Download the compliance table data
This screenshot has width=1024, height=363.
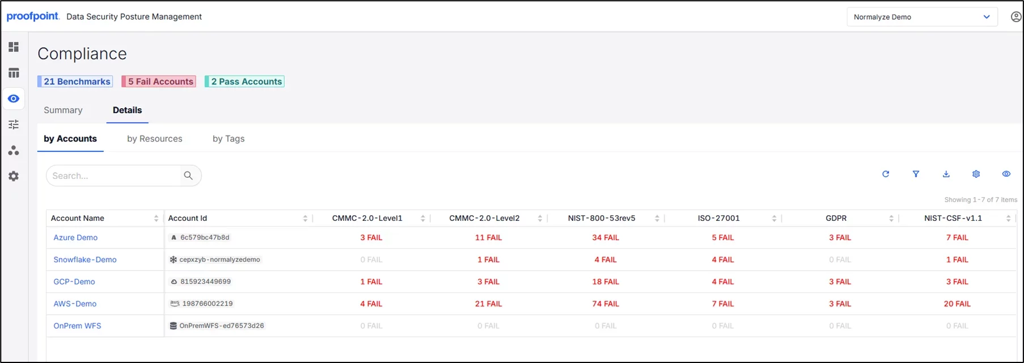[946, 174]
